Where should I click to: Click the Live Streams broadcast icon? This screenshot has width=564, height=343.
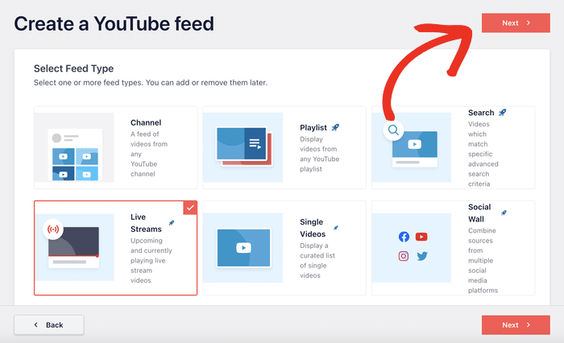(54, 229)
